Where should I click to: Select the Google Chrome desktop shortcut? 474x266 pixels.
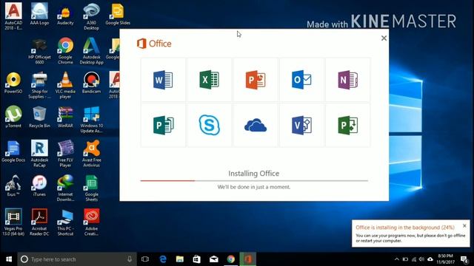coord(65,51)
